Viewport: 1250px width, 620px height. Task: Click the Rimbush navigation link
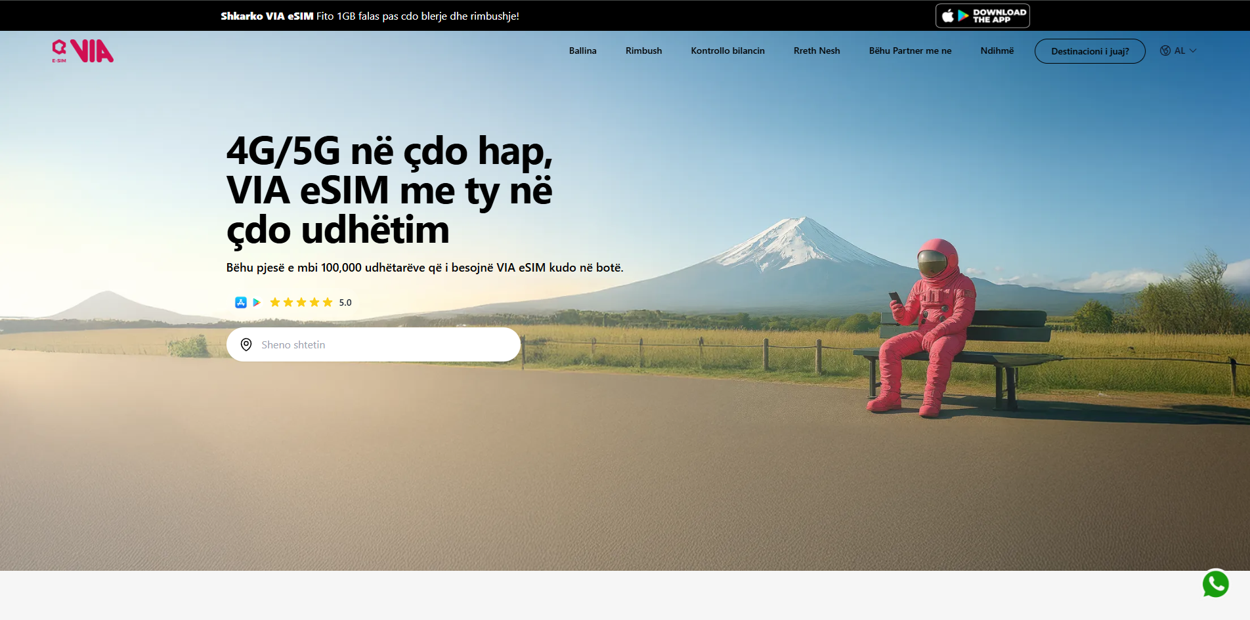click(x=643, y=51)
